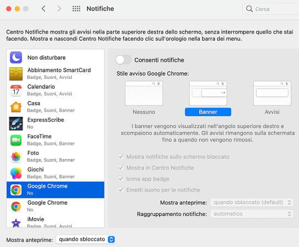Select the Giochi app icon
The height and width of the screenshot is (247, 299).
[x=16, y=173]
